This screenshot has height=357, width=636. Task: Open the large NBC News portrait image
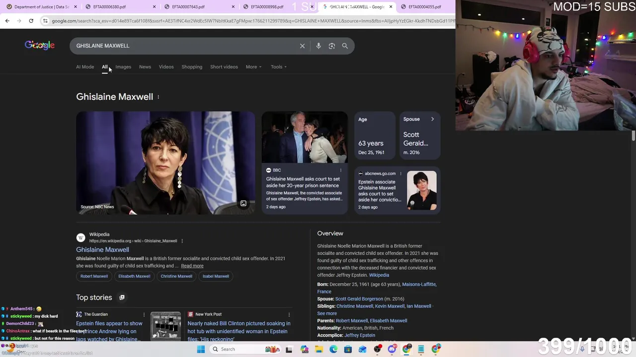click(x=165, y=163)
